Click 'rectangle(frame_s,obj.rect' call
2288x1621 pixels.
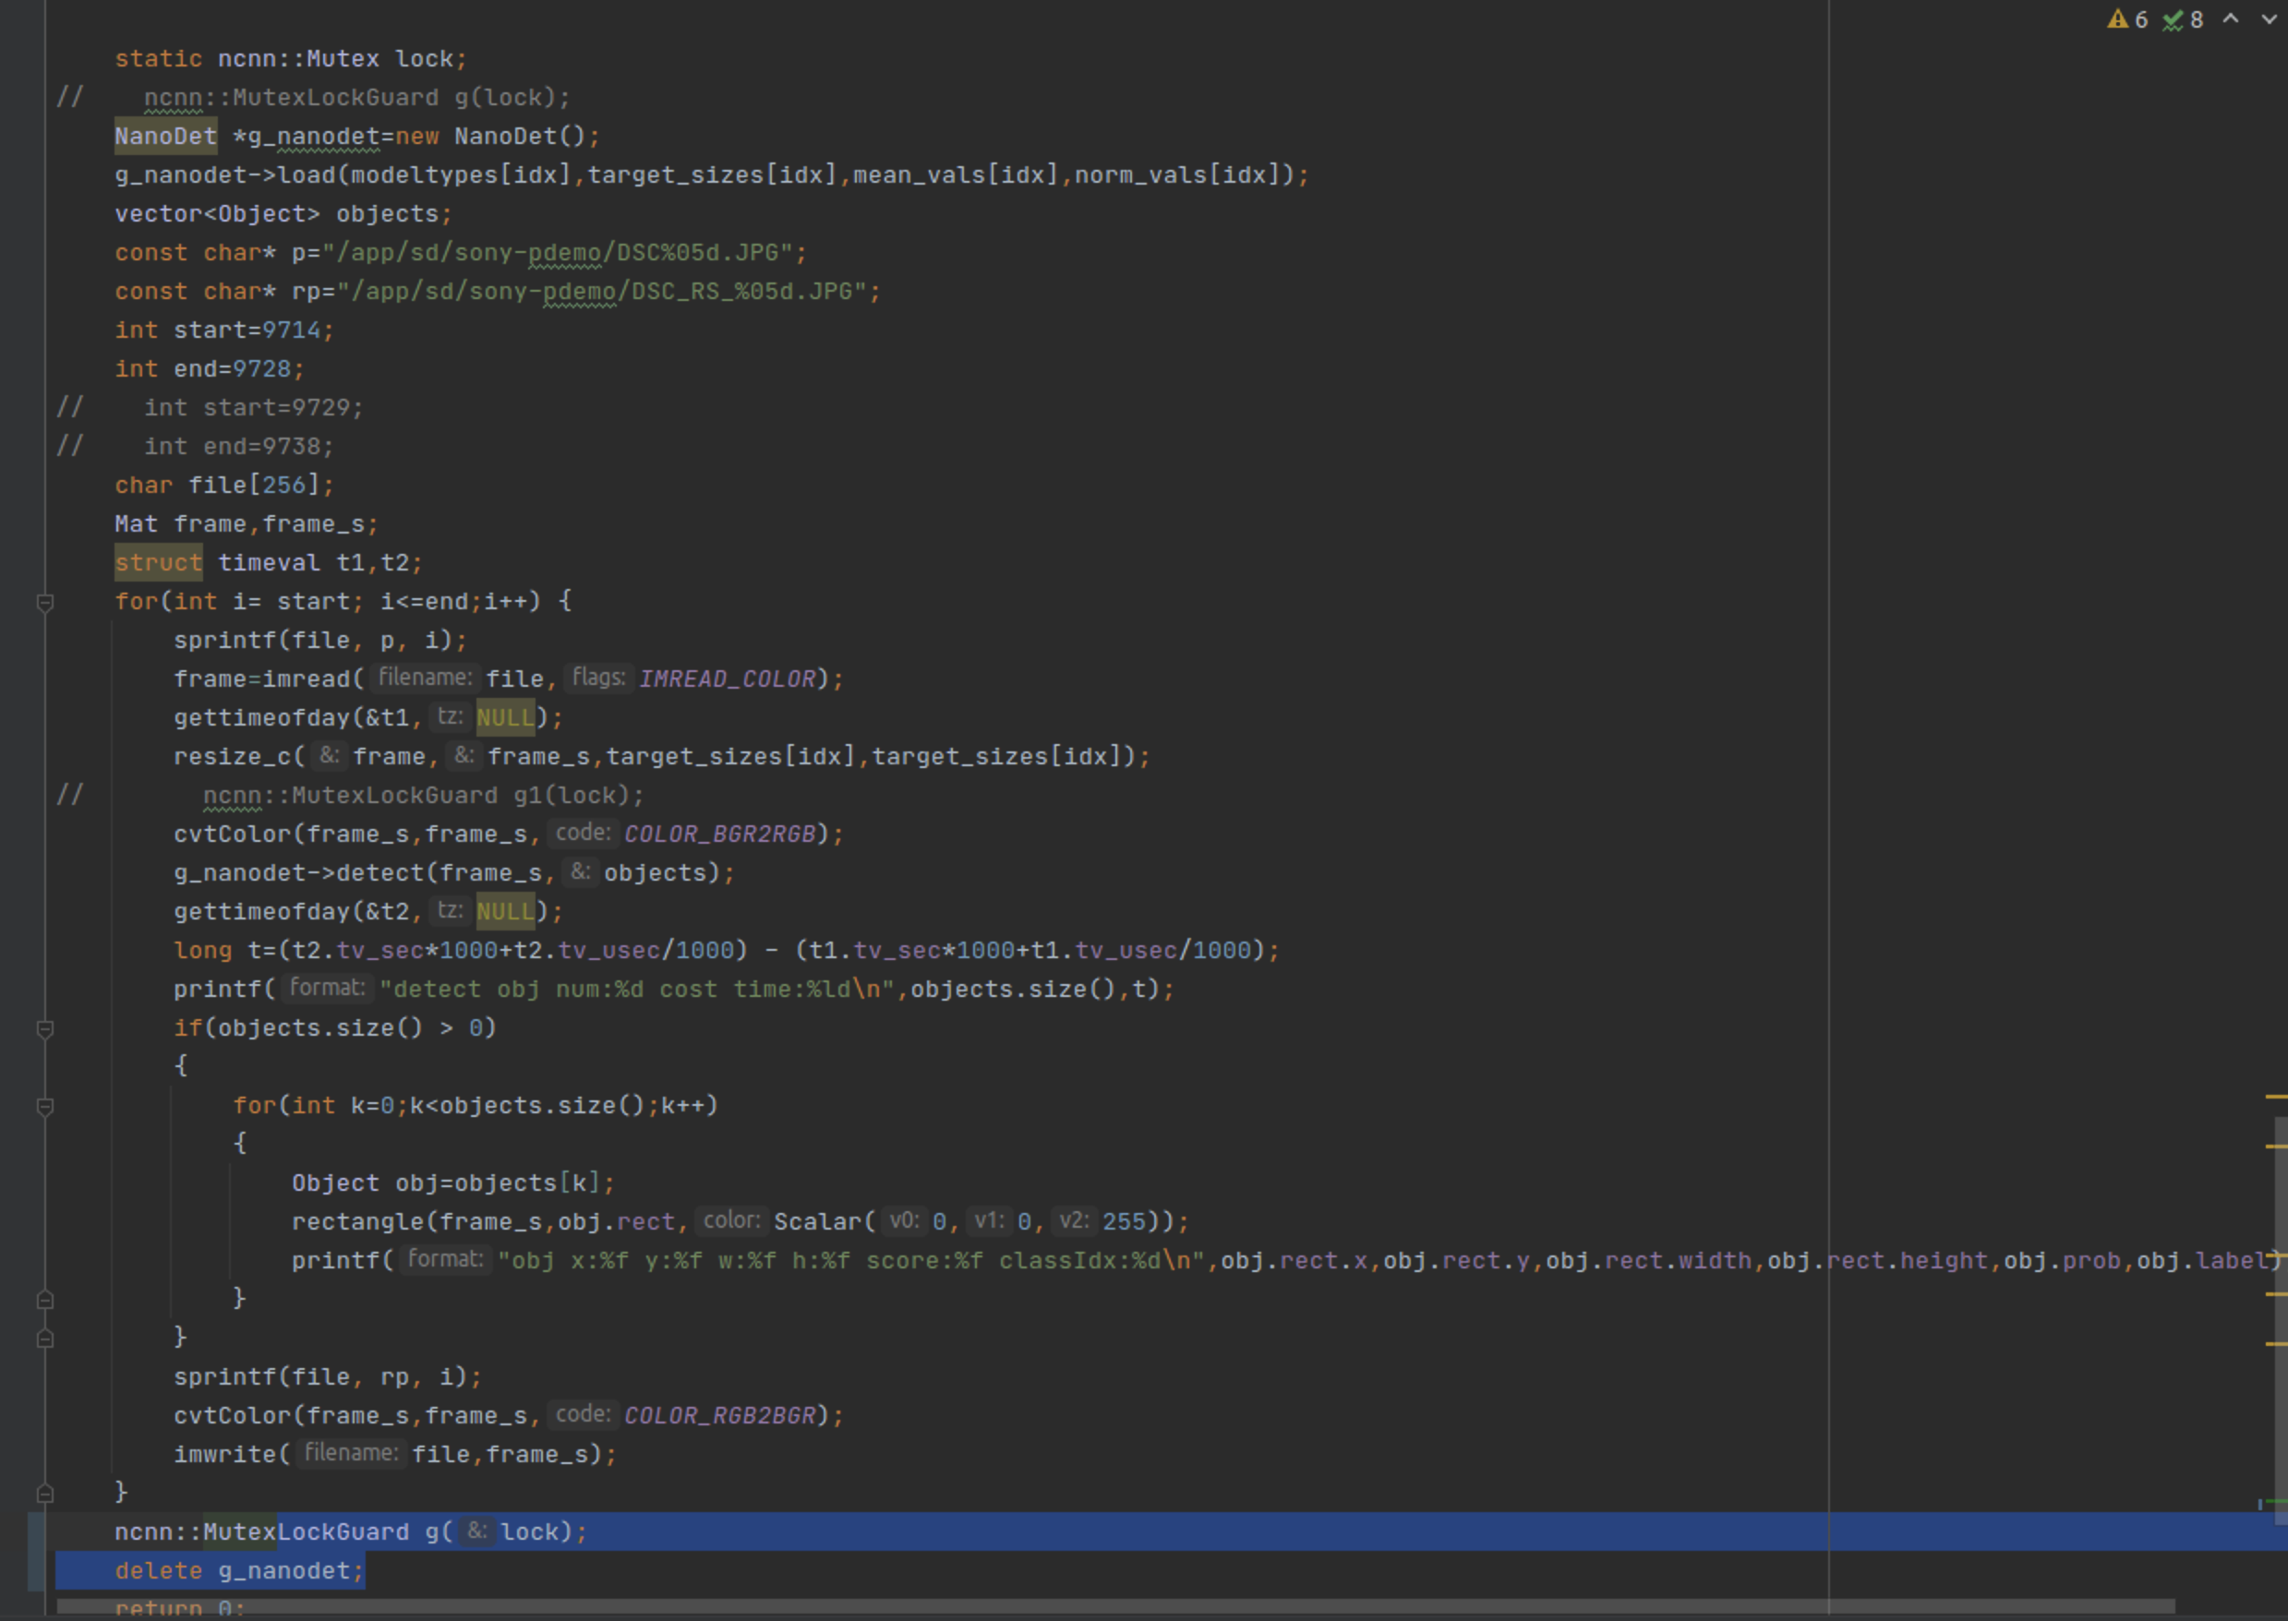(740, 1221)
